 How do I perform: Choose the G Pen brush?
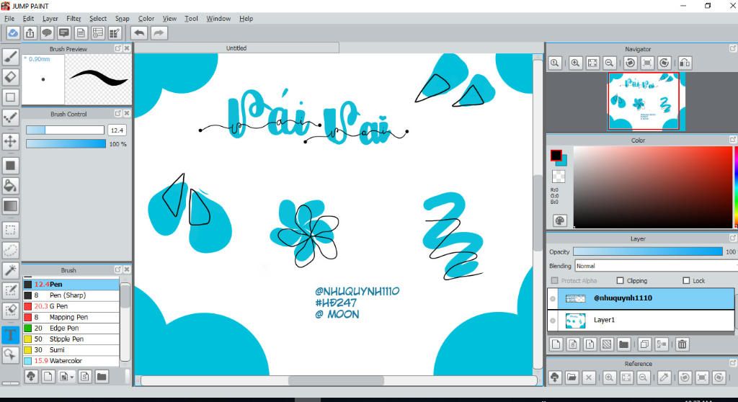(71, 306)
